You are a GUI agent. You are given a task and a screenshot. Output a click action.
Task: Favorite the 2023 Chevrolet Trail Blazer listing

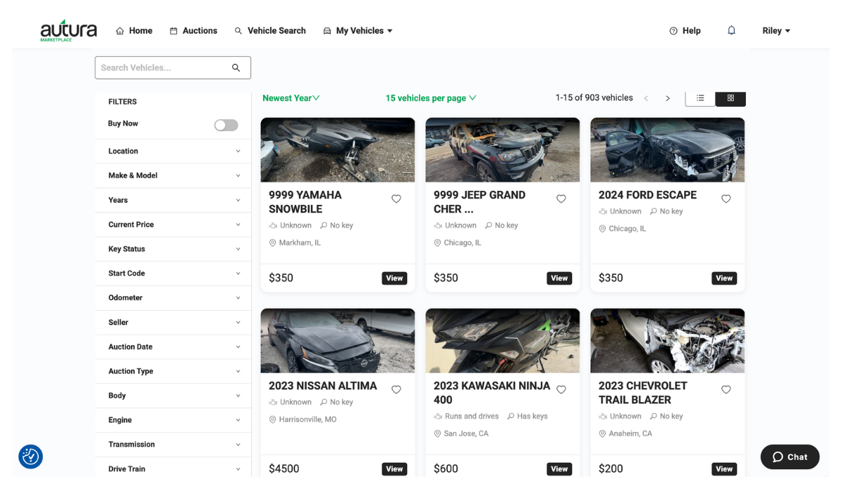point(726,390)
